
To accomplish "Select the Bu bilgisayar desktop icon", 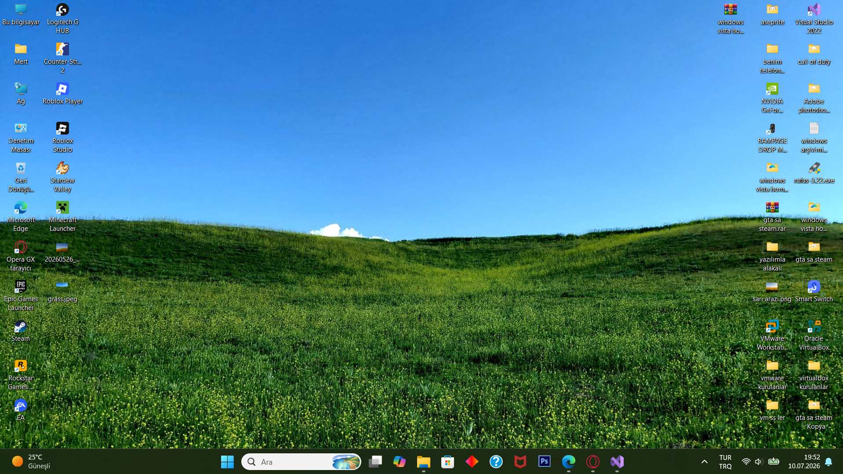I will pyautogui.click(x=21, y=15).
